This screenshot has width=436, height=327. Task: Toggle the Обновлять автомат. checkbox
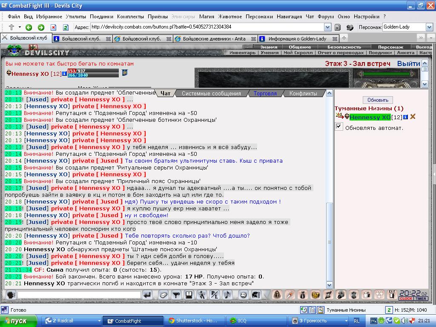coord(338,126)
